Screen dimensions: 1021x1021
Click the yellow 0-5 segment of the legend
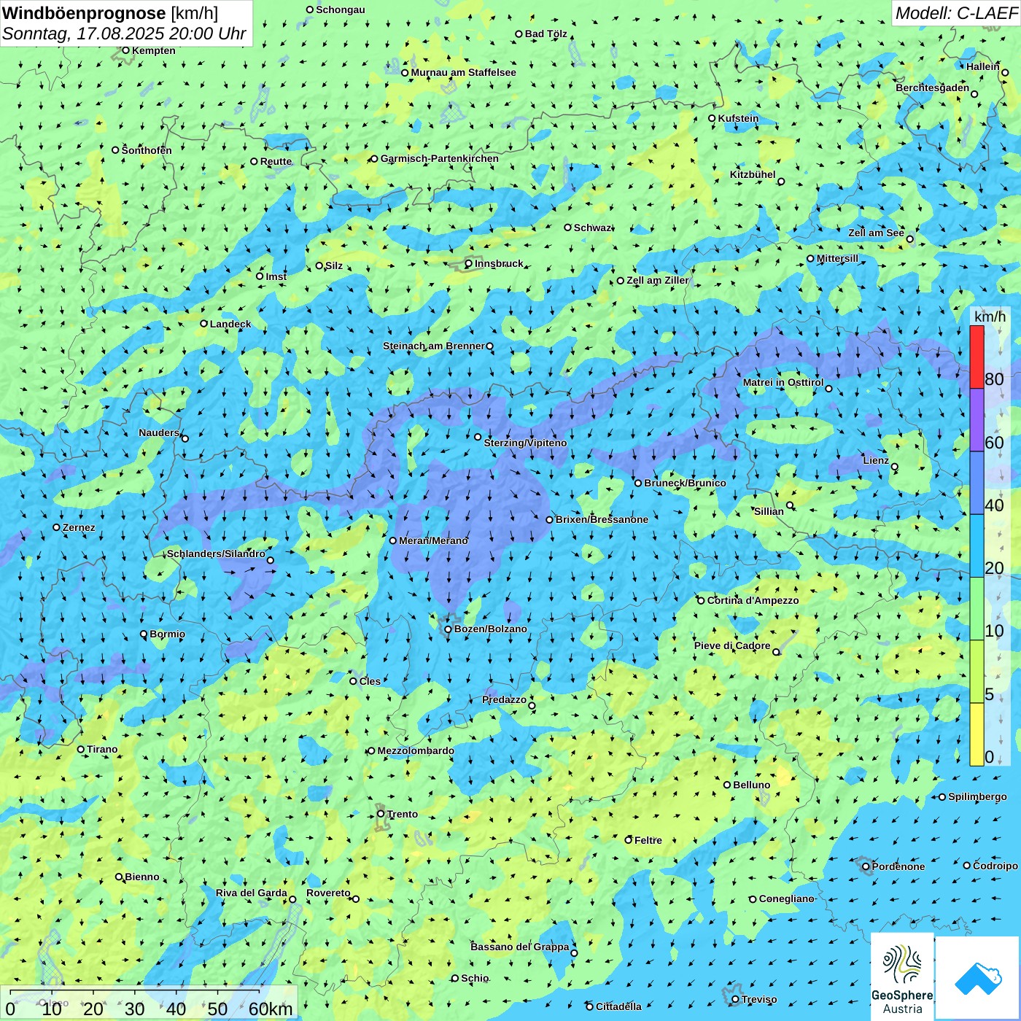coord(977,734)
